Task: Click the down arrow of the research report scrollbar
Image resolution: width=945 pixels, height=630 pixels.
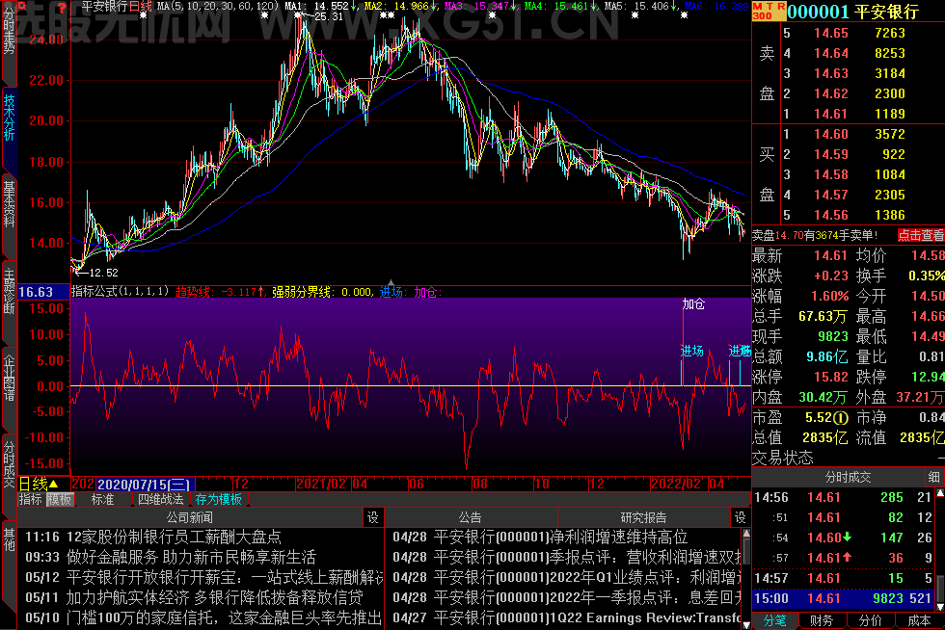Action: (746, 624)
